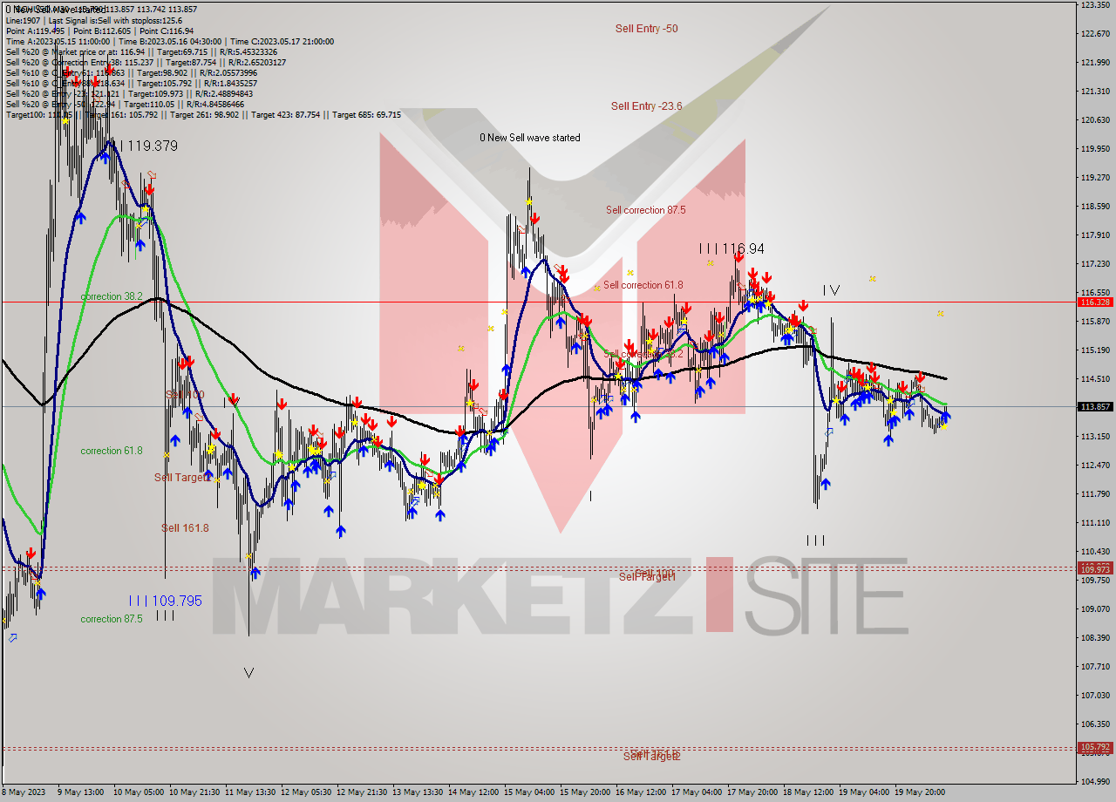Click the '9 May 13:00' time label
Screen dimensions: 1116x802
(x=79, y=792)
